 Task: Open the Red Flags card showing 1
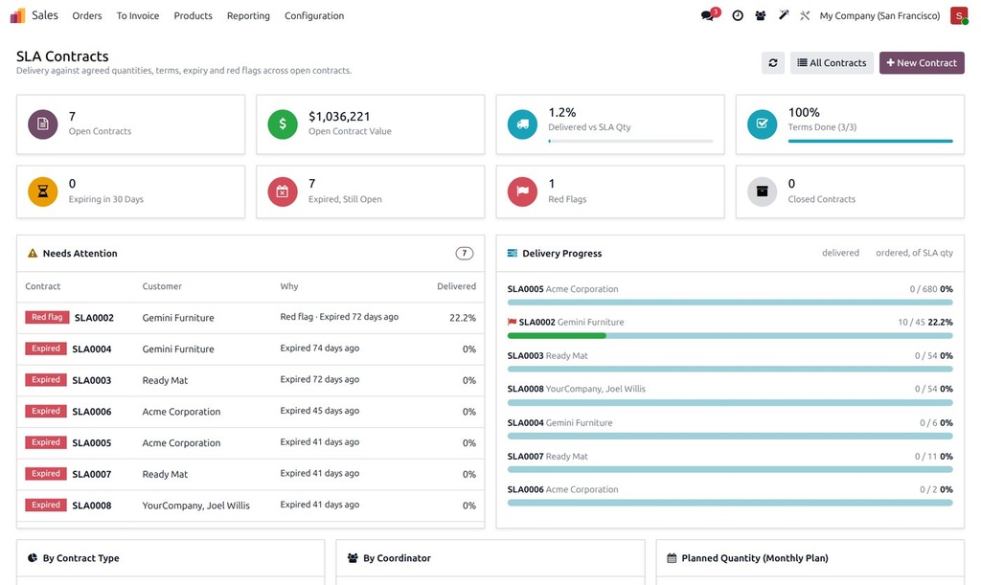(x=610, y=191)
